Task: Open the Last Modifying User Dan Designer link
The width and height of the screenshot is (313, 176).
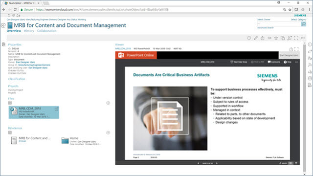Action: coord(38,68)
